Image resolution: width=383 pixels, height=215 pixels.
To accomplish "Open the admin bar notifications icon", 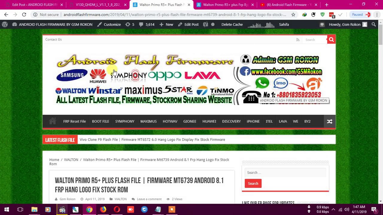I will click(322, 24).
